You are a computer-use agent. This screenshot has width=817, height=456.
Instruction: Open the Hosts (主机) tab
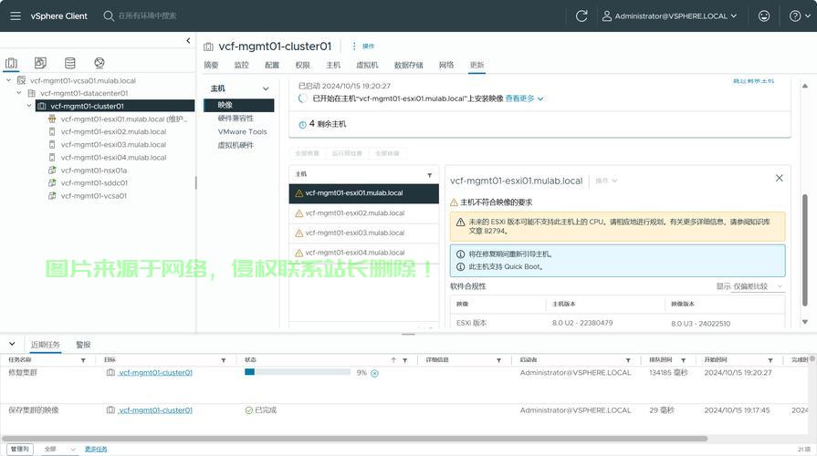[x=333, y=65]
